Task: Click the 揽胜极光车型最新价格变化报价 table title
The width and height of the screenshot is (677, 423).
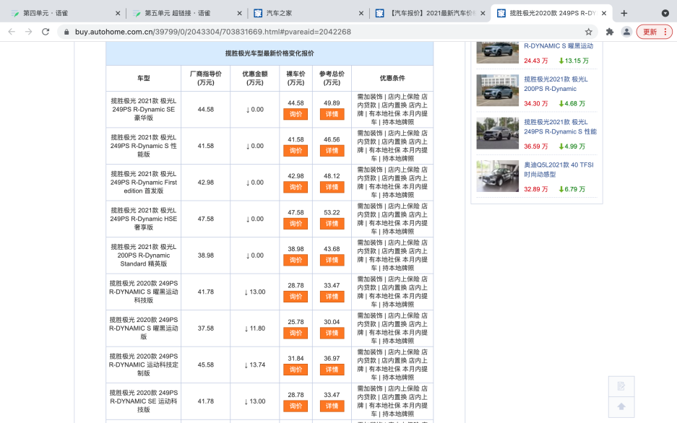Action: point(269,53)
